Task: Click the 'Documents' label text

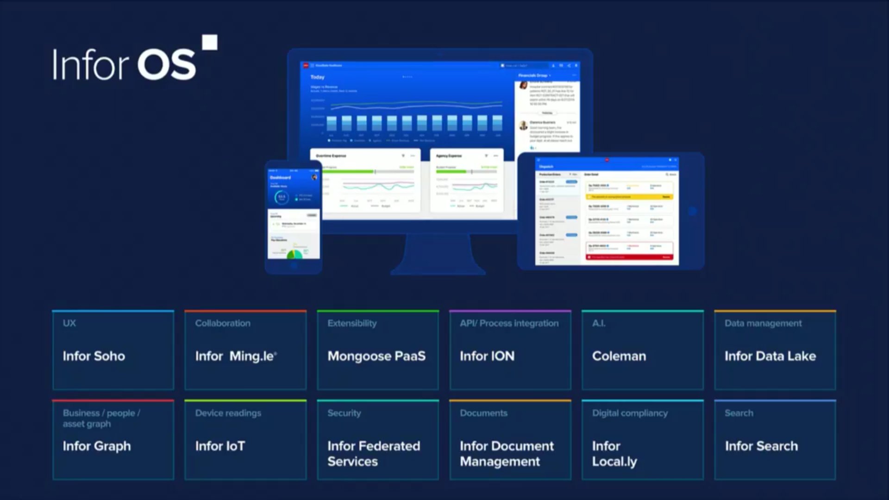Action: [x=483, y=413]
